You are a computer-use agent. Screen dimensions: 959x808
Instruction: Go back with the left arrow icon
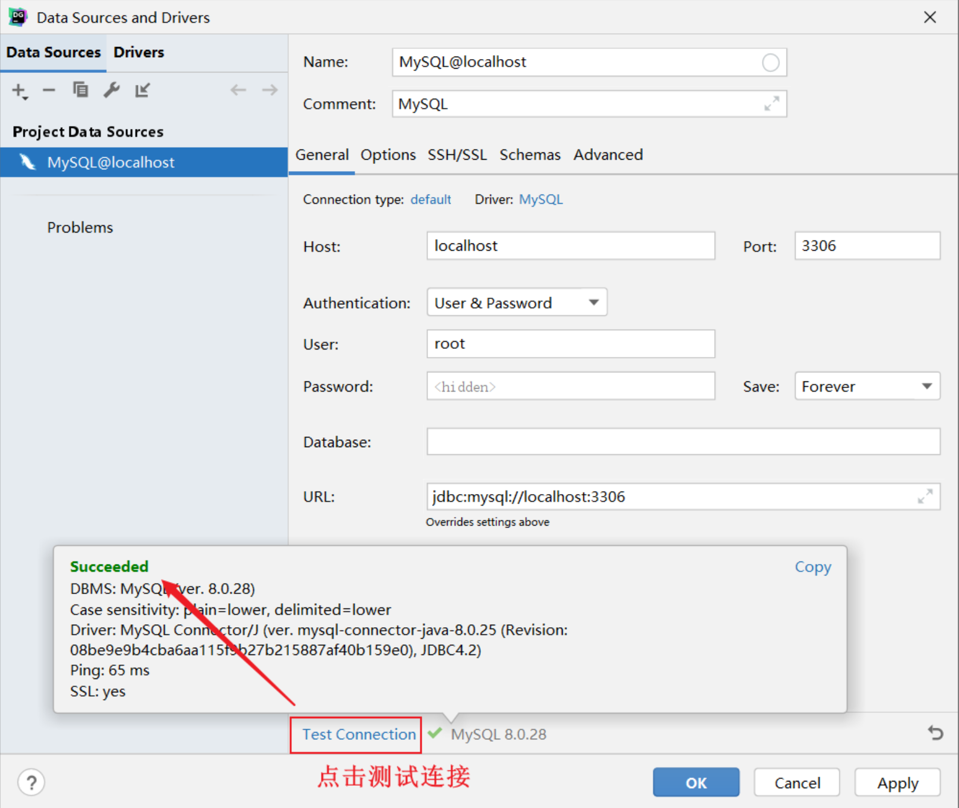click(x=238, y=90)
